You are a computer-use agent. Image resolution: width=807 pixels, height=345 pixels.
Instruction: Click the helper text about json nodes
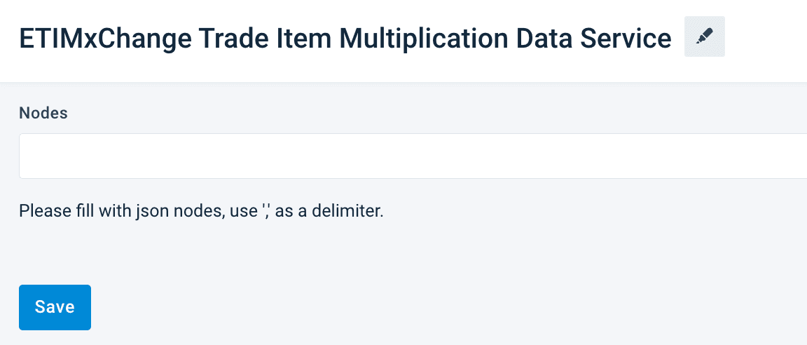click(x=201, y=211)
